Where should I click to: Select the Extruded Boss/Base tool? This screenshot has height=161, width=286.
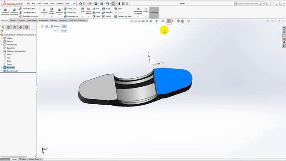(5, 12)
